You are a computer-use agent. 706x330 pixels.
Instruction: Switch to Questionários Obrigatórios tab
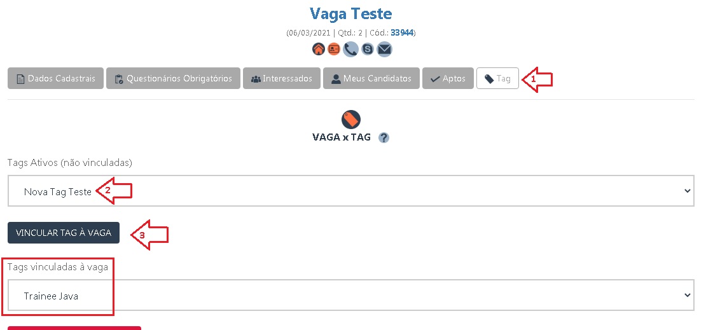point(174,78)
